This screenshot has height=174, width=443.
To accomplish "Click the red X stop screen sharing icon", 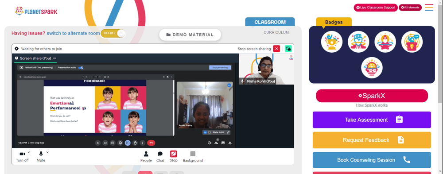I will (276, 49).
